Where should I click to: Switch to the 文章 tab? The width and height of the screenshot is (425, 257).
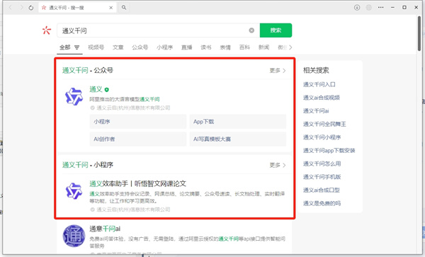[118, 47]
